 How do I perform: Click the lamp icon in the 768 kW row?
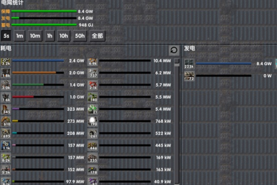coord(93,122)
